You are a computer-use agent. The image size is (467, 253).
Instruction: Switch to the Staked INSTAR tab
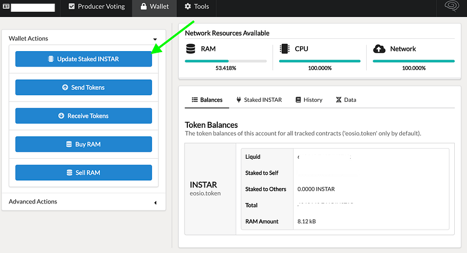click(259, 100)
